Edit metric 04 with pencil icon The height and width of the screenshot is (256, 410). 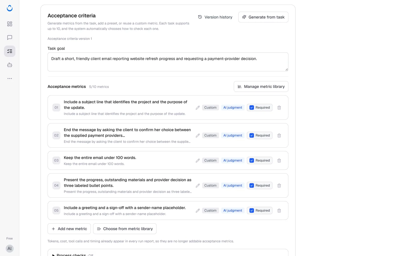(x=198, y=185)
